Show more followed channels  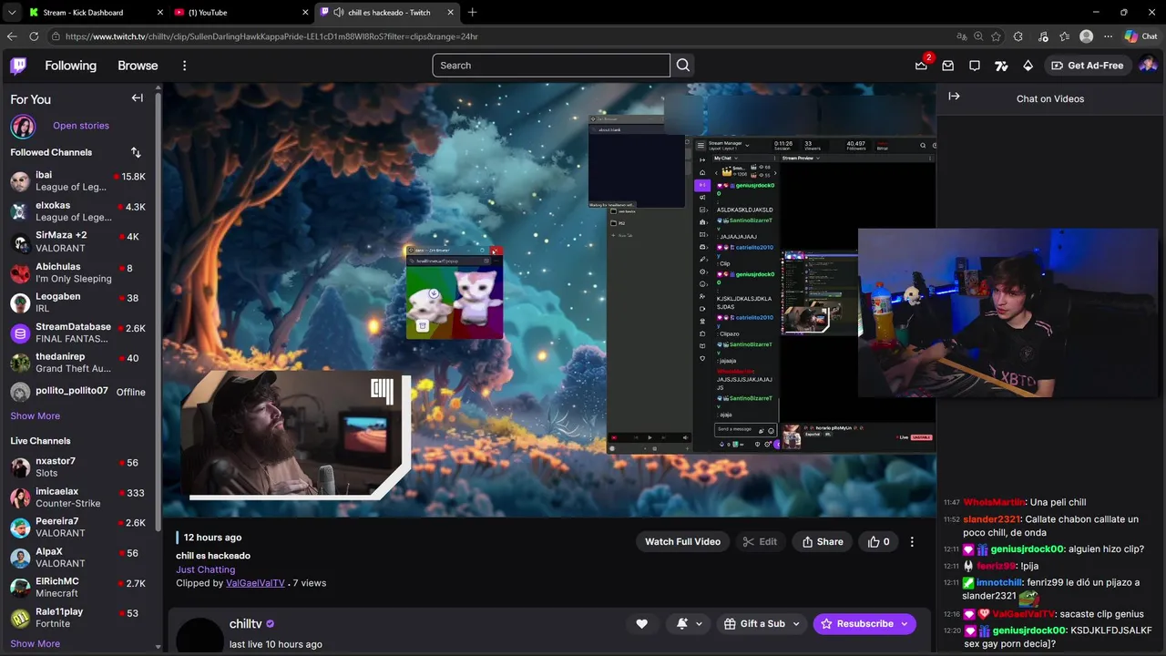[36, 415]
